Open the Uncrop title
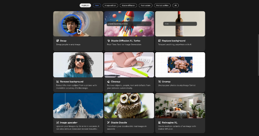 point(166,82)
